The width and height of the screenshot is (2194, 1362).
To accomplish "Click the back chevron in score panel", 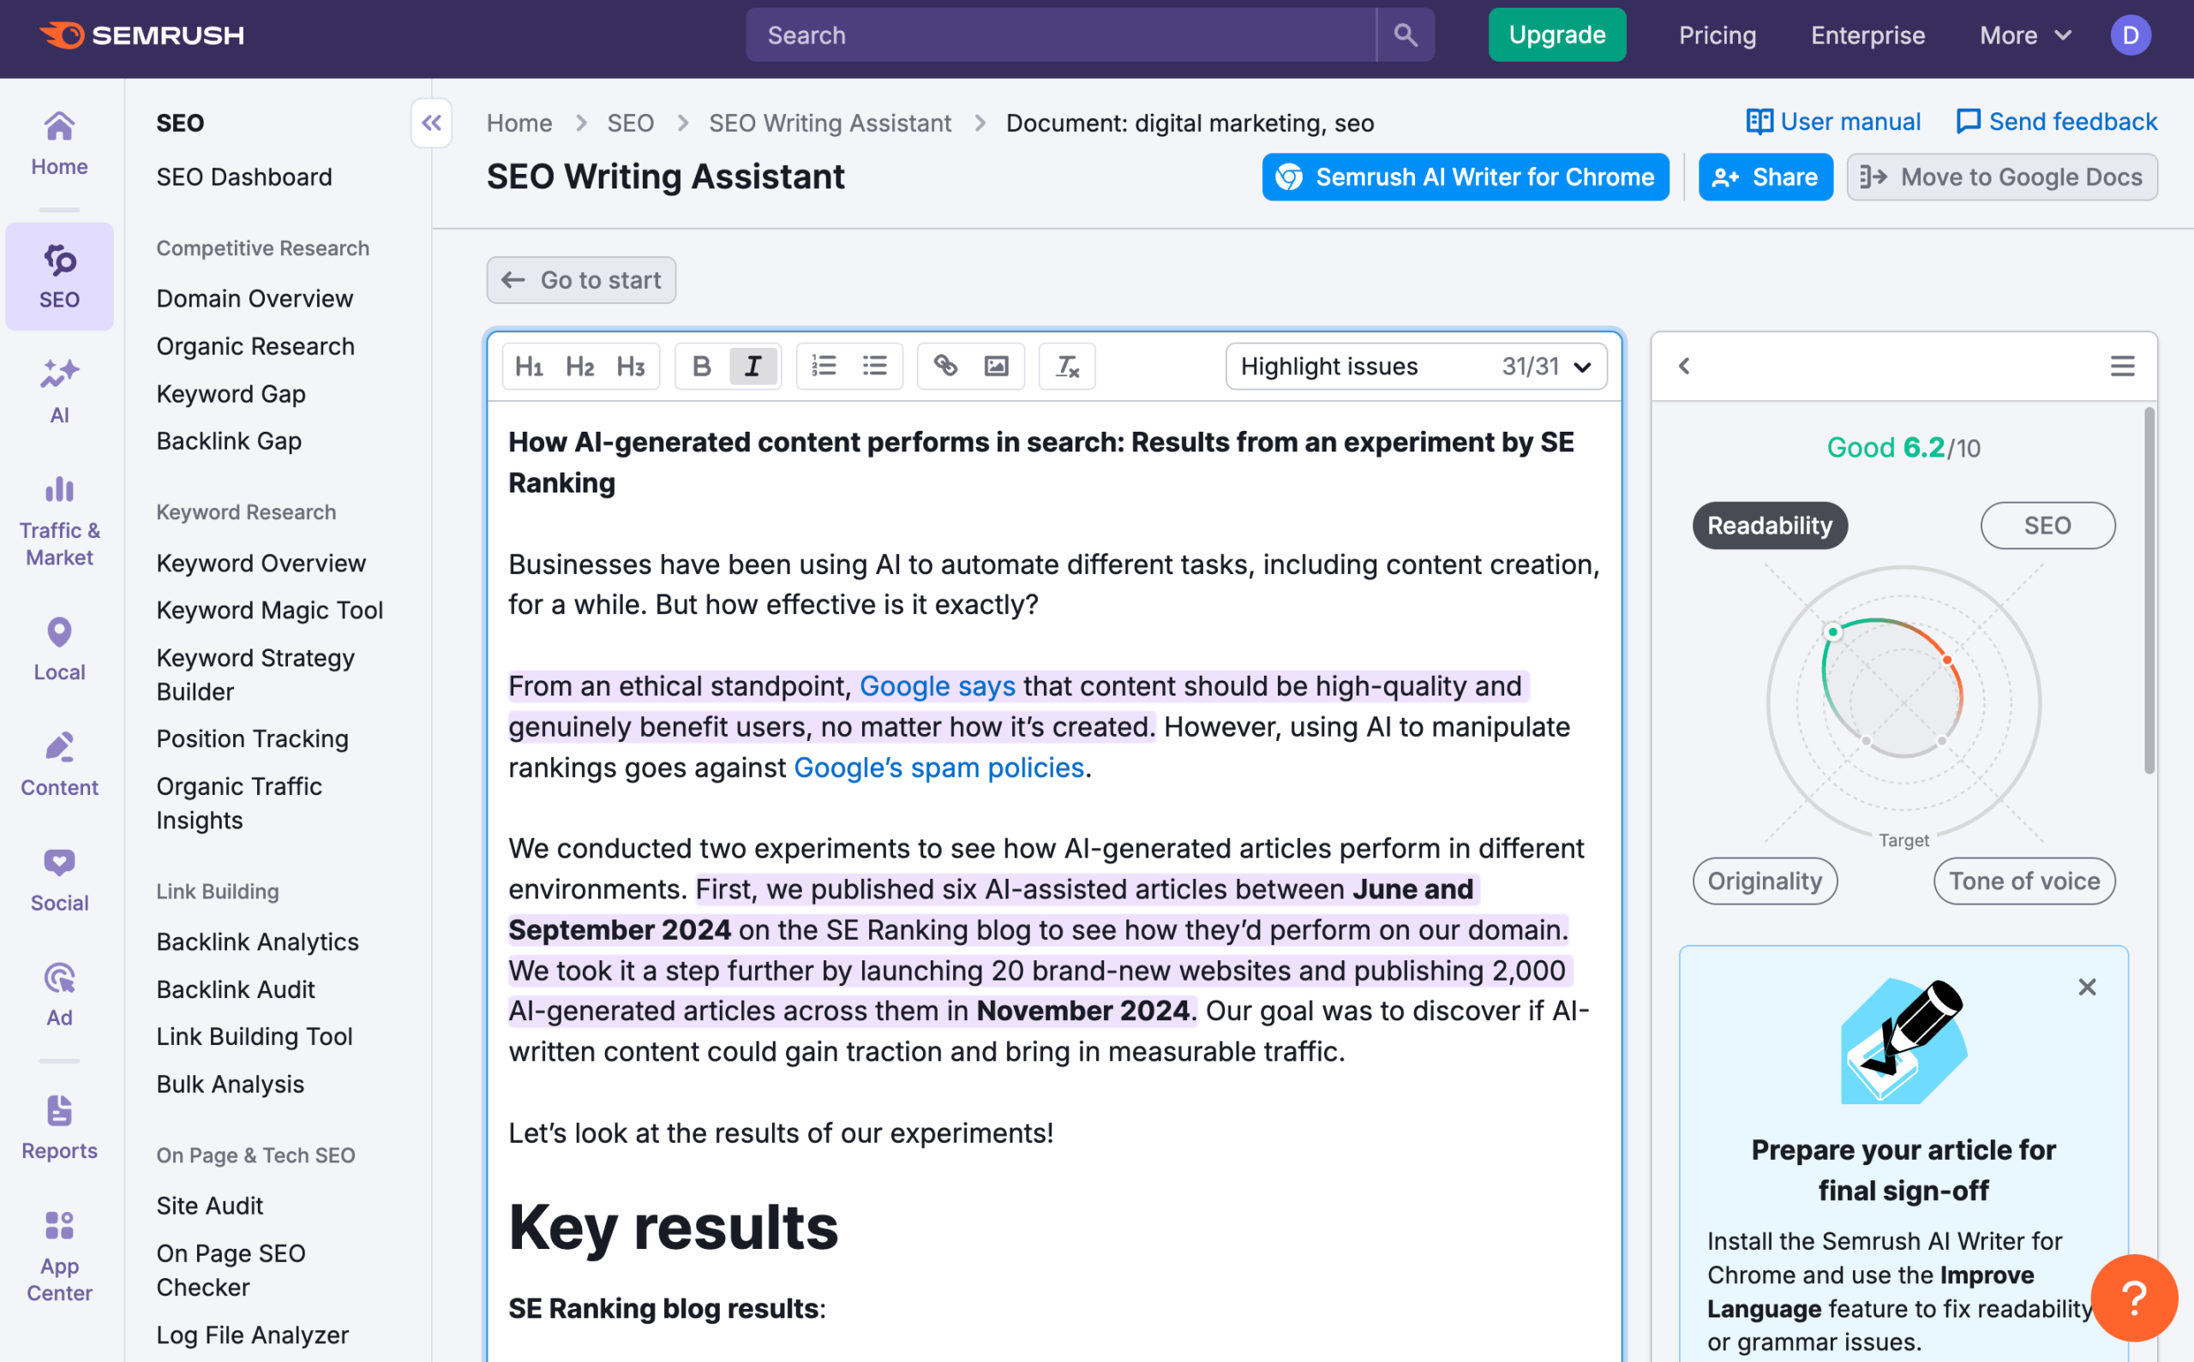I will (x=1684, y=366).
